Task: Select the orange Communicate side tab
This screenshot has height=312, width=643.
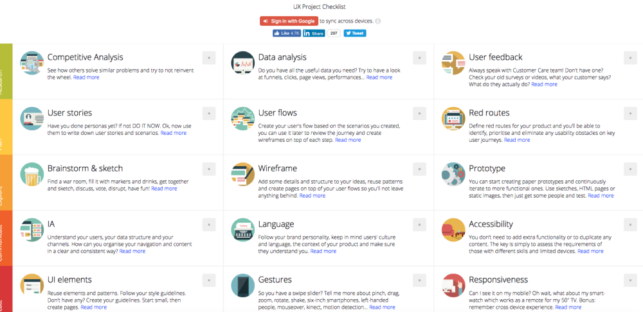Action: [6, 238]
